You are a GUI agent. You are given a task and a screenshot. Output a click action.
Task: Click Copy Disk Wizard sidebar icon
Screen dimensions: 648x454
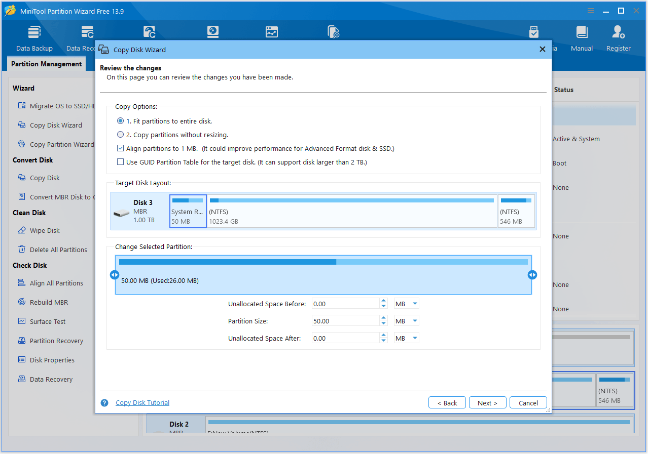coord(22,125)
